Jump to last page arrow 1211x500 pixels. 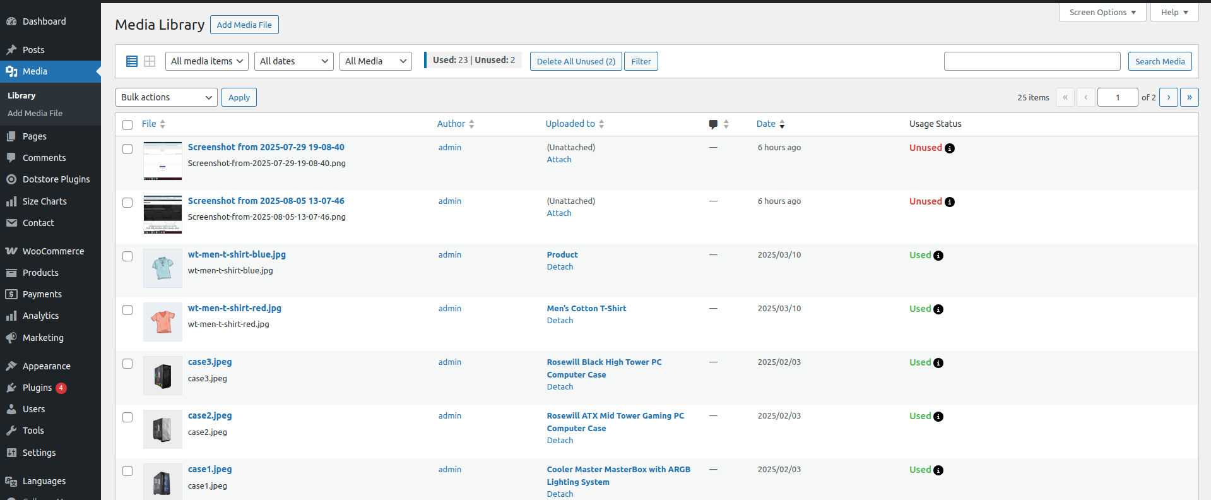(x=1189, y=97)
